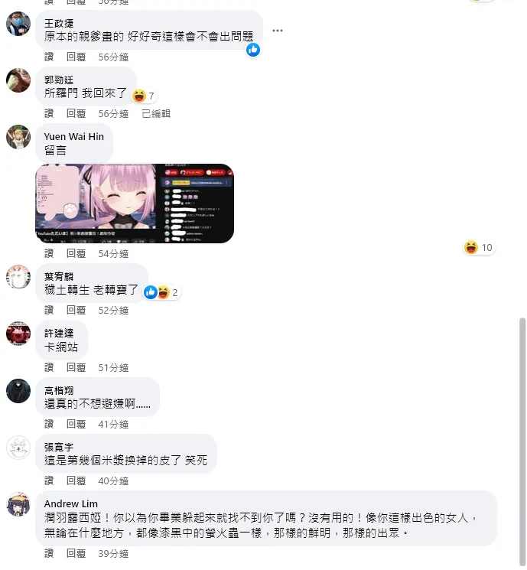Open the 54分鐘 timestamp on Yuen Wai Hin's comment
This screenshot has width=527, height=570.
click(x=113, y=254)
